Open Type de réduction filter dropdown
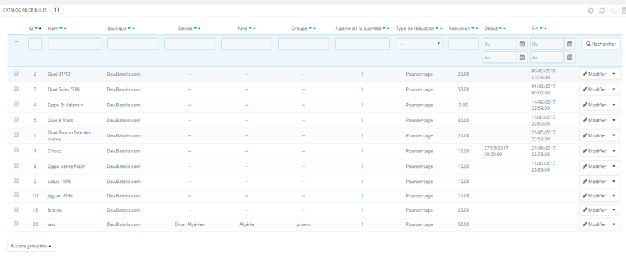Viewport: 626px width, 256px height. (x=419, y=44)
